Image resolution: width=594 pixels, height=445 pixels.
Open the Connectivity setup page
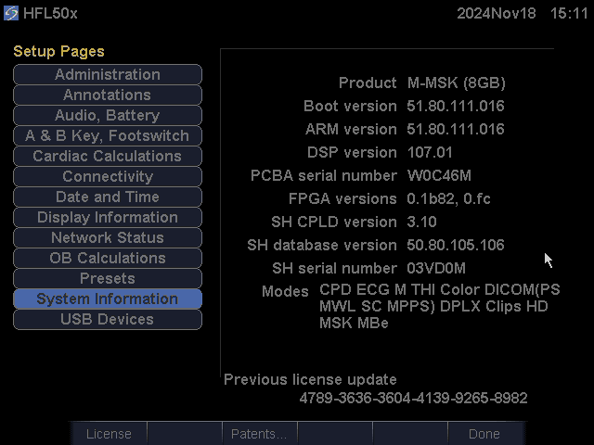point(108,177)
